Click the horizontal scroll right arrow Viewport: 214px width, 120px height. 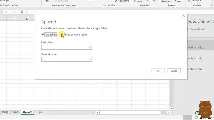pos(168,113)
